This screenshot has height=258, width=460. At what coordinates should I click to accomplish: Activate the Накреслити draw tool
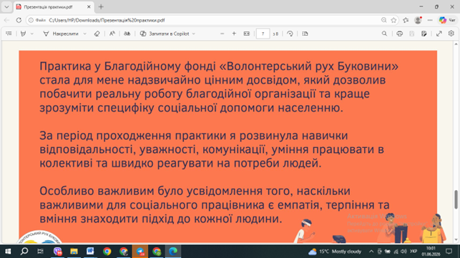(61, 34)
